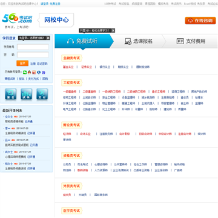Click the blue 支付 tile icon
This screenshot has height=218, width=218.
[x=42, y=94]
